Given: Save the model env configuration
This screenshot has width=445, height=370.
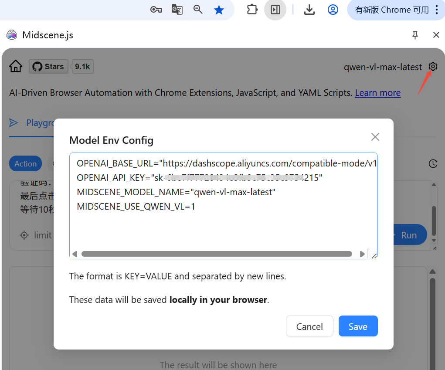Looking at the screenshot, I should pos(358,326).
